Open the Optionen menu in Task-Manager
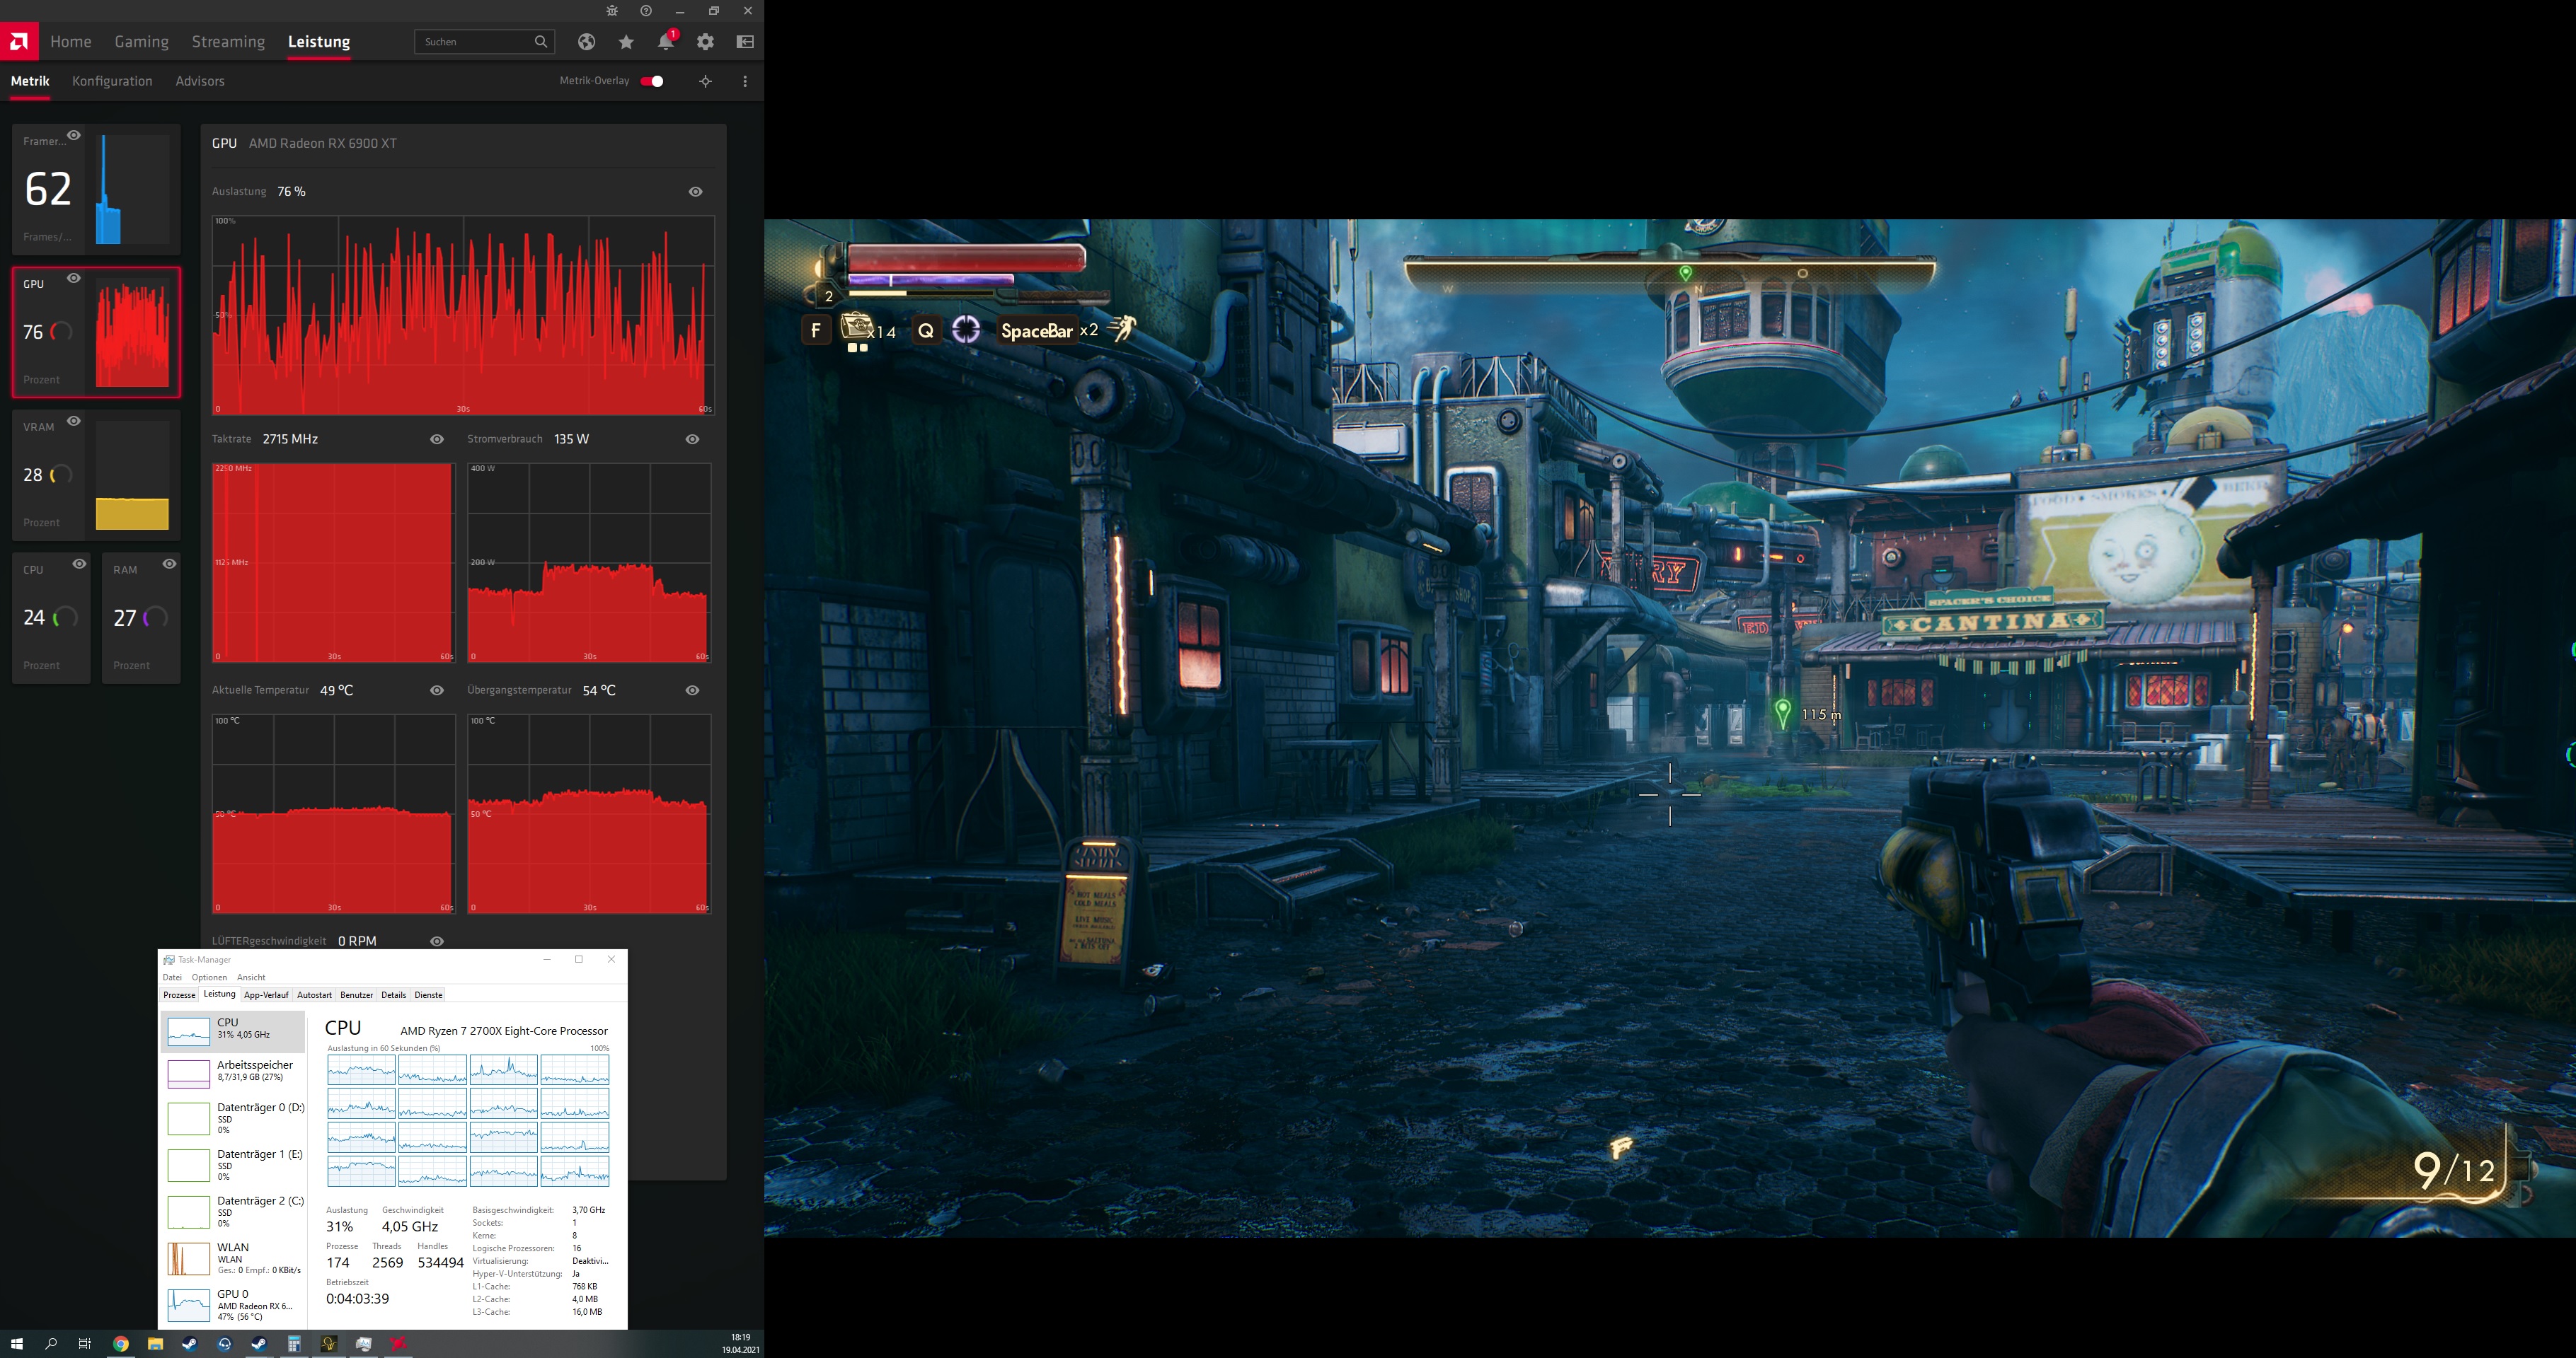This screenshot has width=2576, height=1358. tap(209, 977)
